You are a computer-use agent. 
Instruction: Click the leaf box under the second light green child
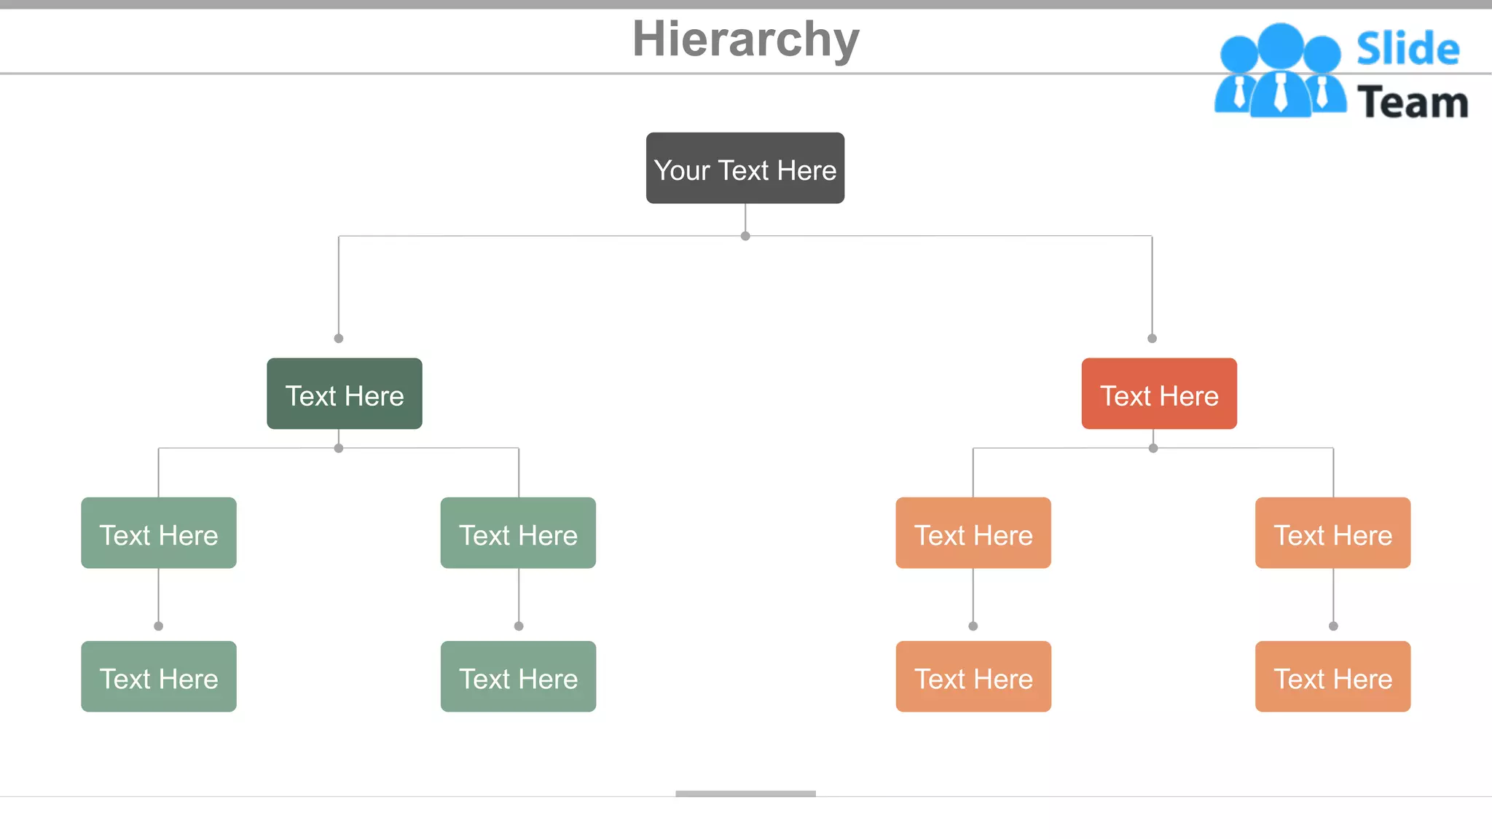tap(518, 677)
